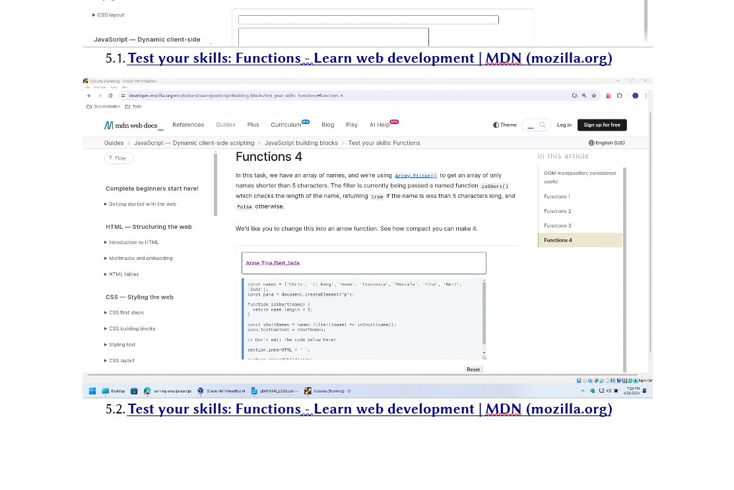Expand CSS building blocks section
The image size is (734, 490).
[129, 328]
